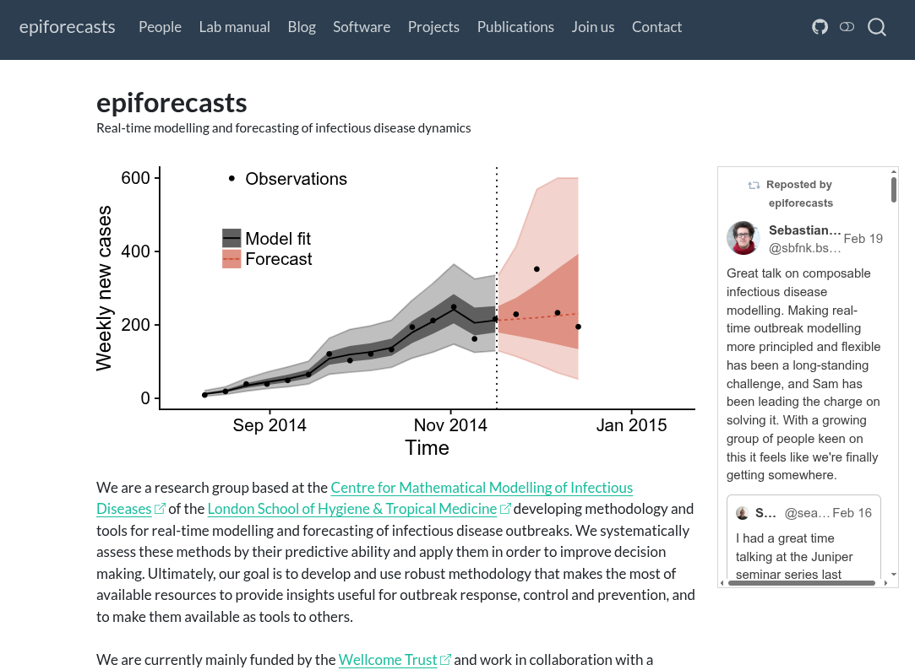Click external-link icon after Infectious Diseases link

[x=160, y=509]
